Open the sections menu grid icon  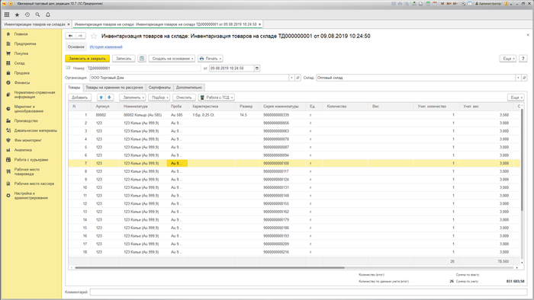pyautogui.click(x=7, y=14)
